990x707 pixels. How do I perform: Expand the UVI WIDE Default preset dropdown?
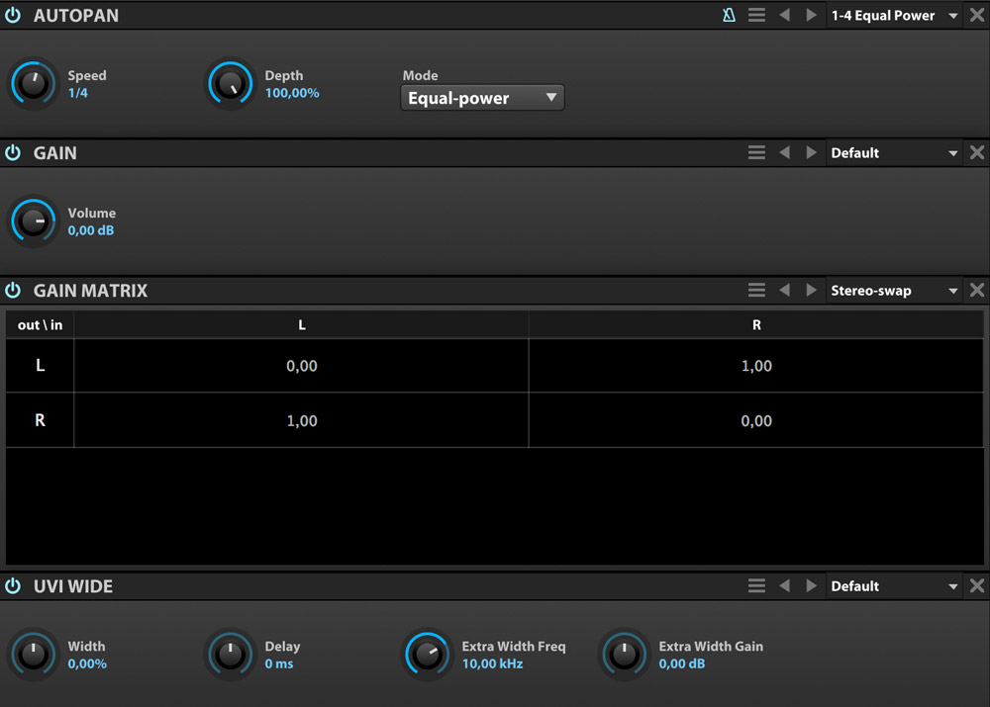[895, 586]
